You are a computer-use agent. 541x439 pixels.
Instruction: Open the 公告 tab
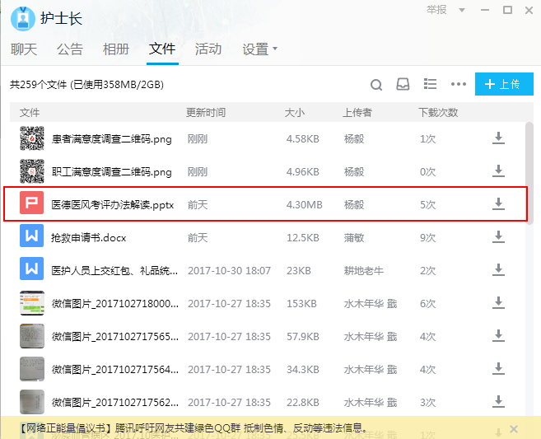tap(70, 49)
